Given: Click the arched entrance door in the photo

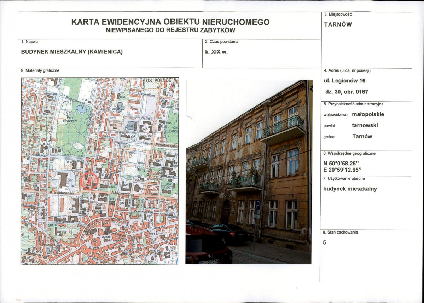Looking at the screenshot, I should (x=226, y=212).
